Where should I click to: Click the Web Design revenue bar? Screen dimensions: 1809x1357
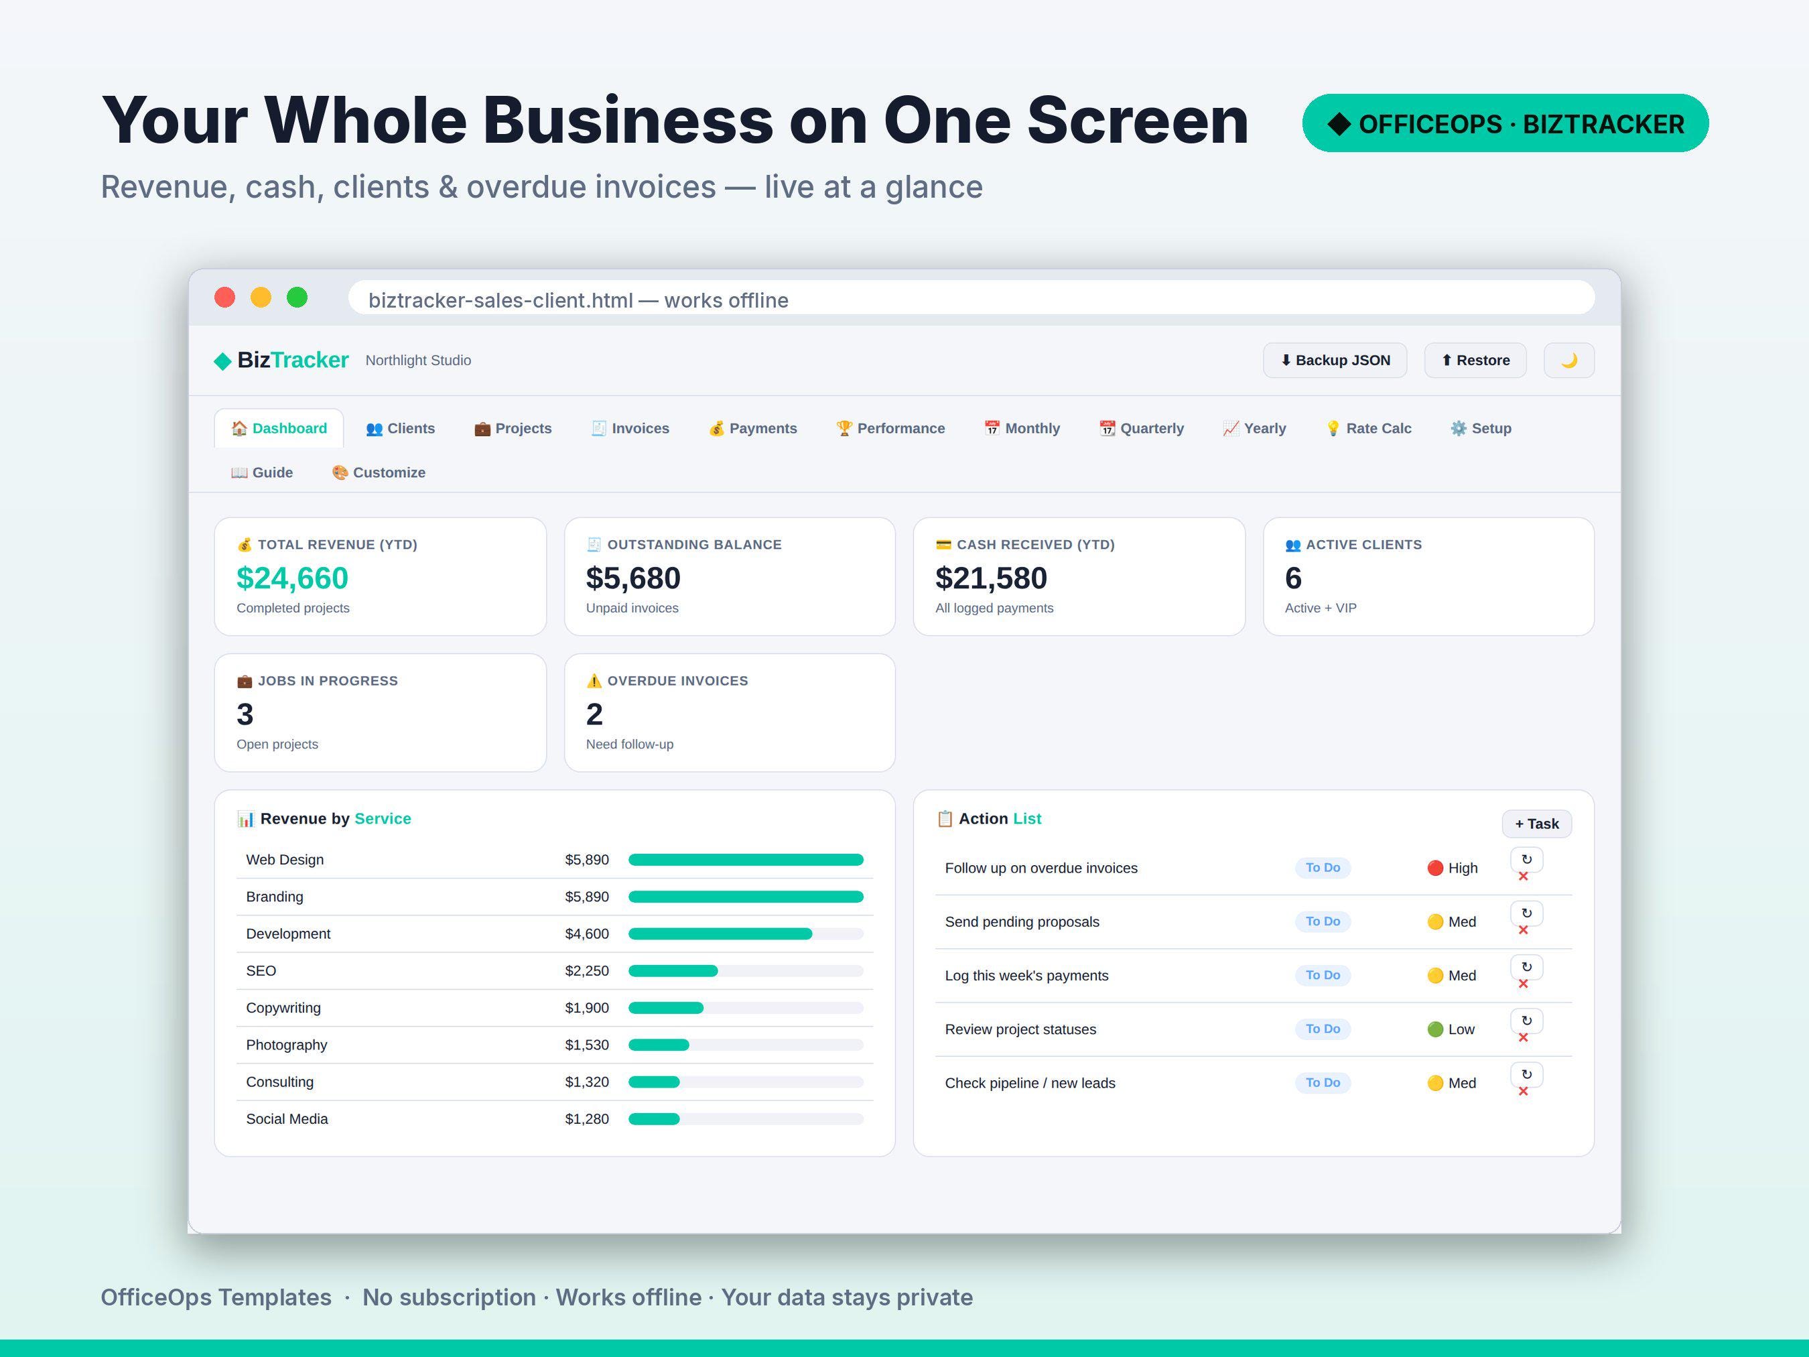click(746, 860)
